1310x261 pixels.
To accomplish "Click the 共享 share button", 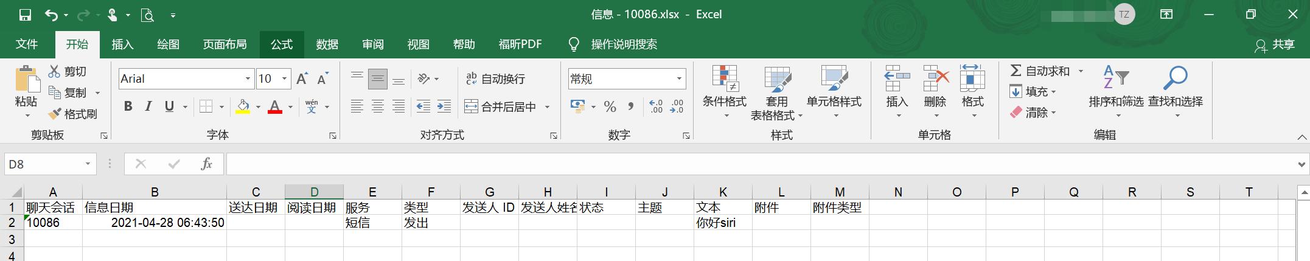I will pyautogui.click(x=1275, y=45).
